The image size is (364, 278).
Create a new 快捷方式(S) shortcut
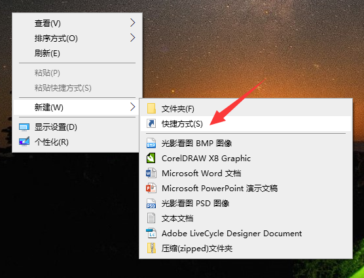point(246,124)
